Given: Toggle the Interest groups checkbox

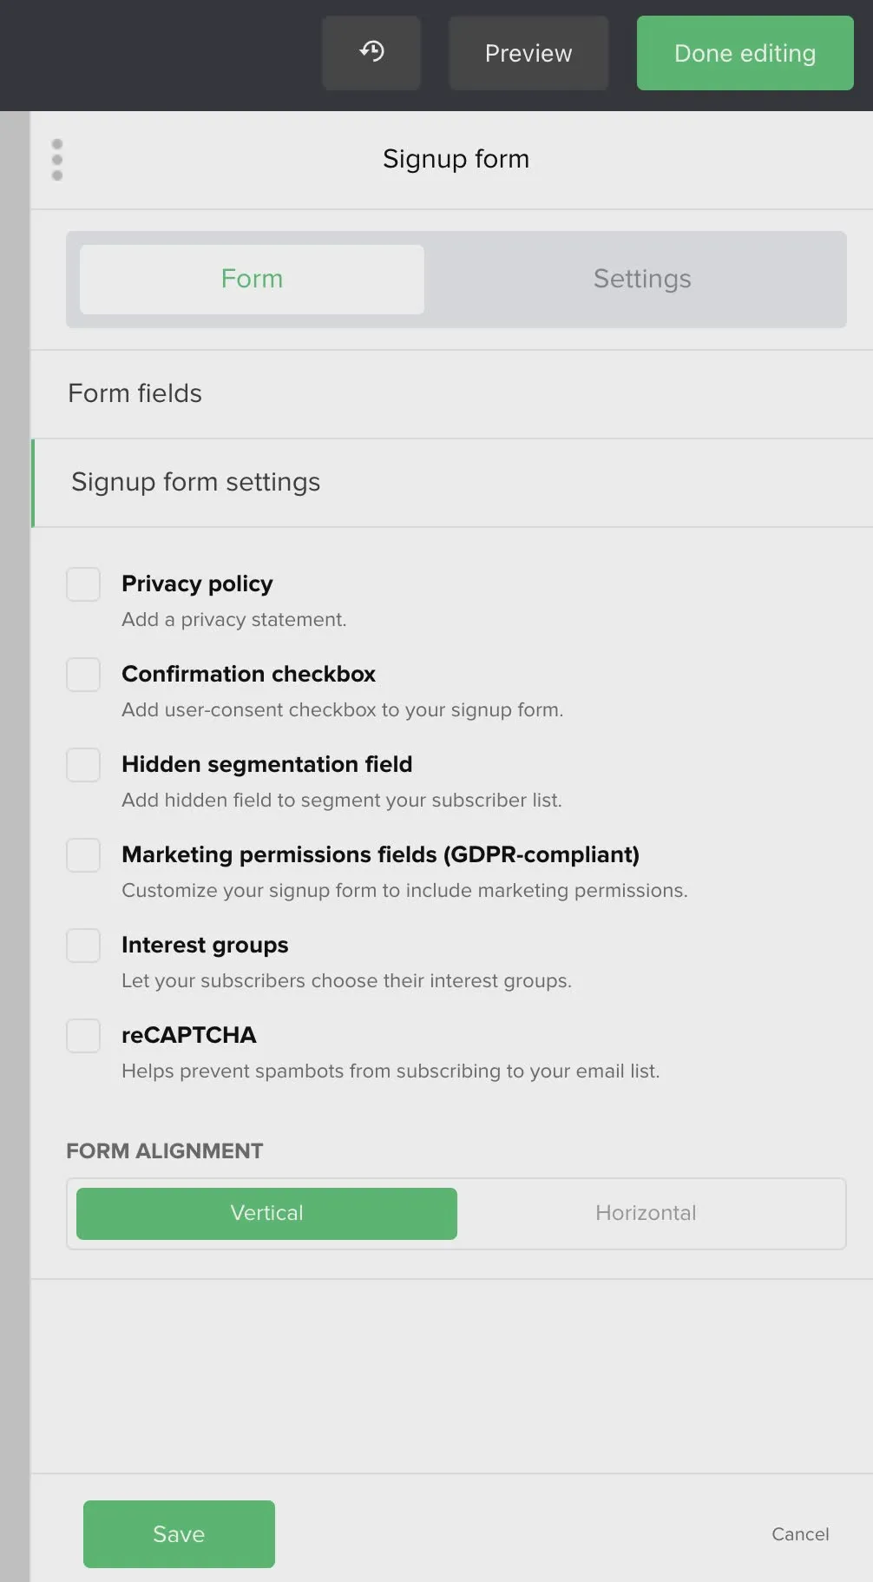Looking at the screenshot, I should click(83, 946).
